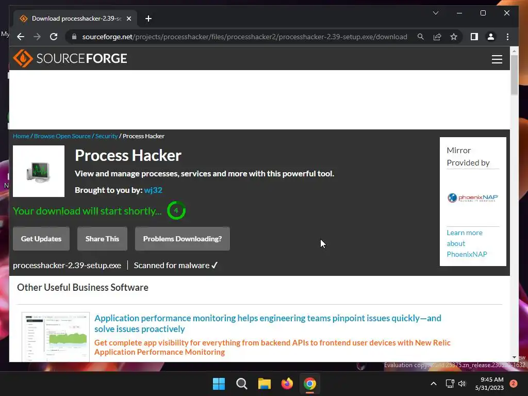The width and height of the screenshot is (528, 396).
Task: Click the browser forward arrow
Action: tap(37, 37)
